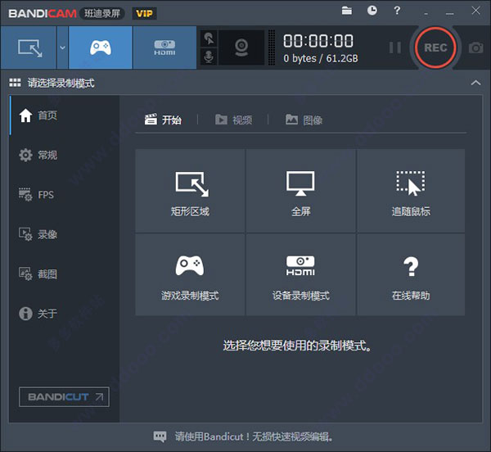491x452 pixels.
Task: Click the VIP badge
Action: point(144,13)
